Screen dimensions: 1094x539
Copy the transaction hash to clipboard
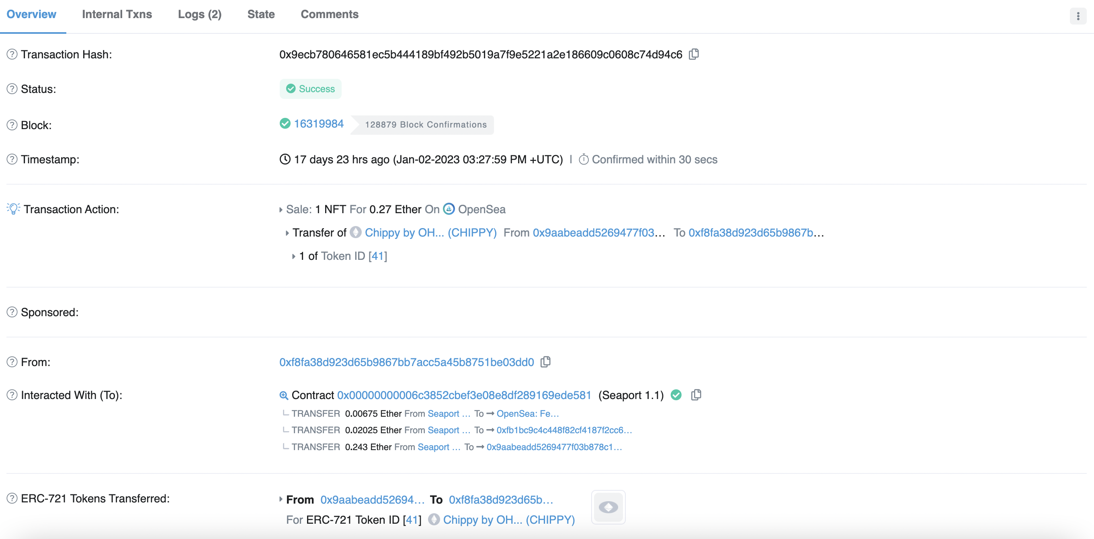(x=694, y=54)
